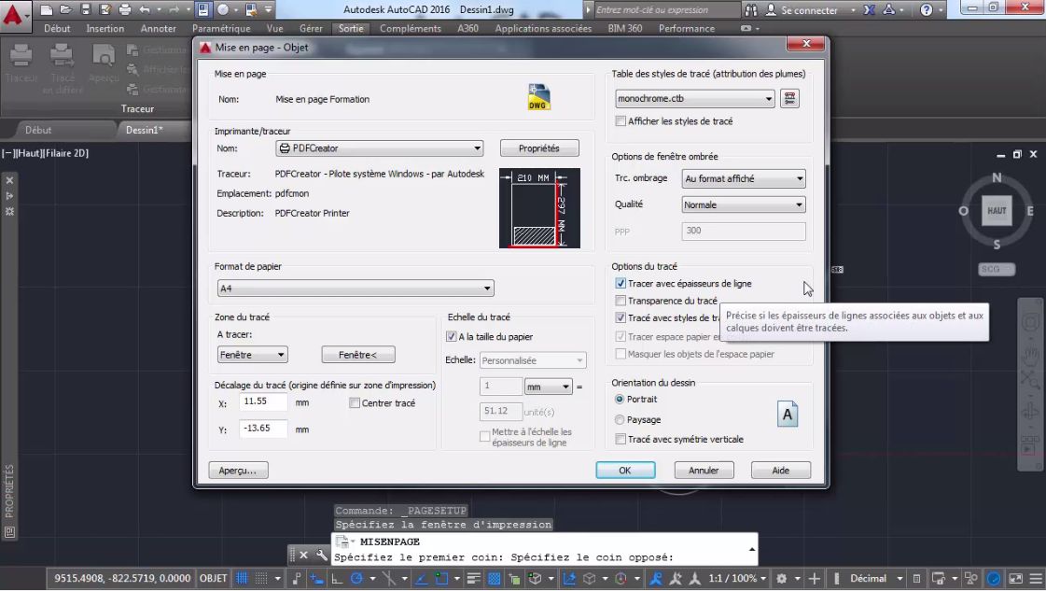The height and width of the screenshot is (591, 1046).
Task: Switch to the Insertion ribbon tab
Action: (105, 28)
